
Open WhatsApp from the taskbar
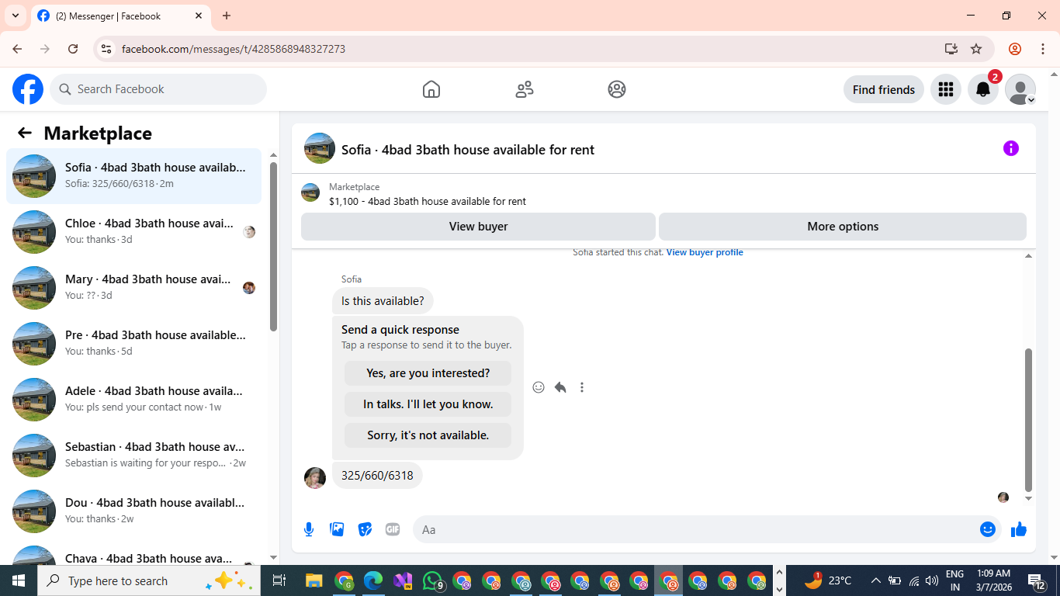(433, 580)
